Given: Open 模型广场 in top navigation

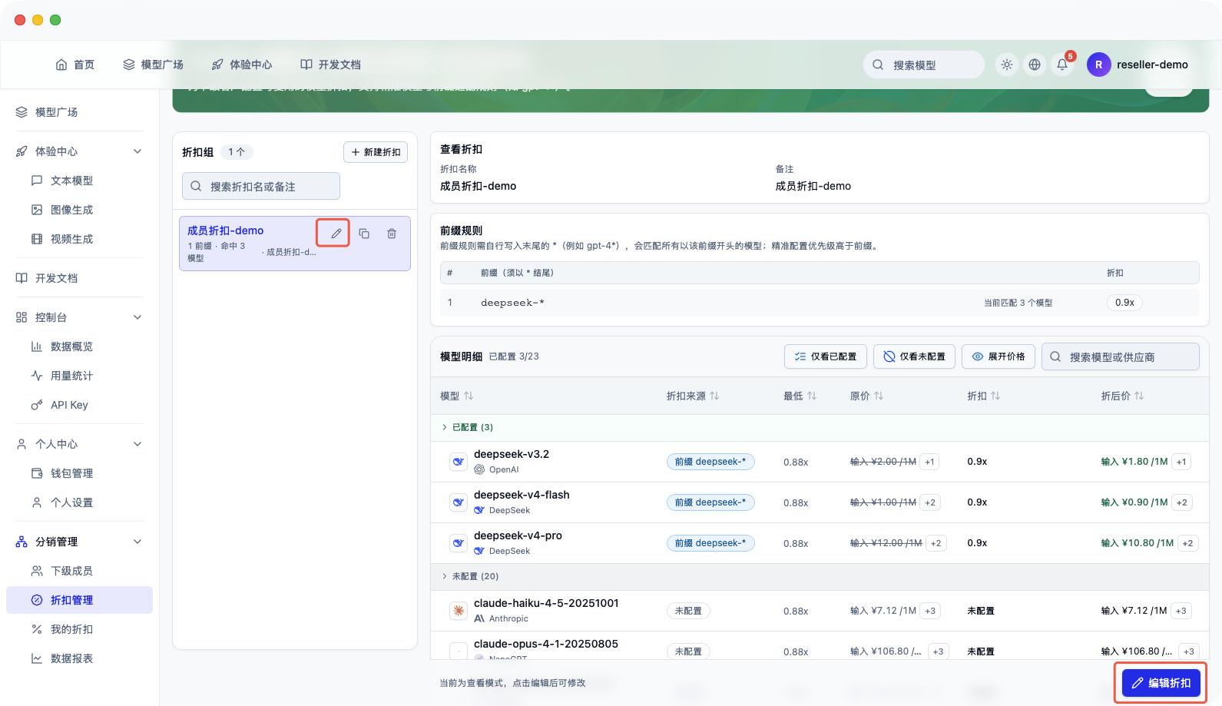Looking at the screenshot, I should pyautogui.click(x=154, y=65).
